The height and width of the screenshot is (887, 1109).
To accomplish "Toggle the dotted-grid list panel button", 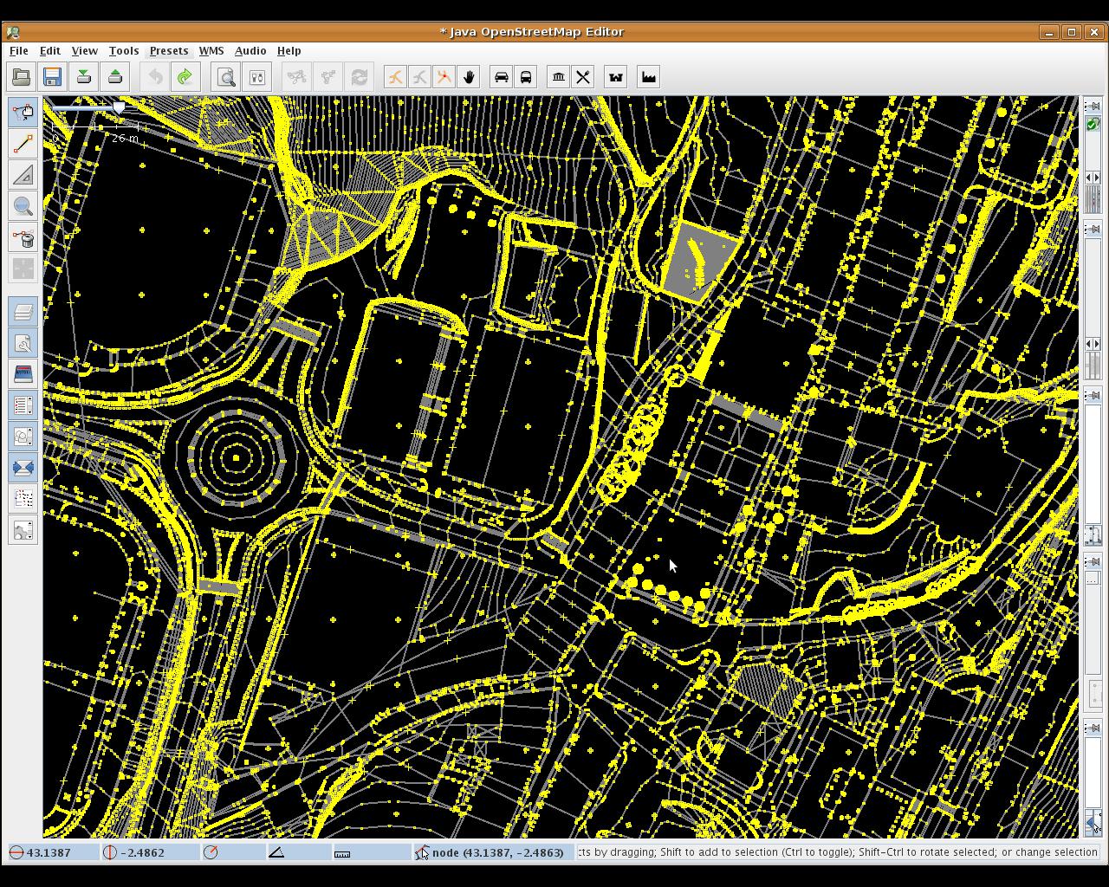I will pos(23,499).
